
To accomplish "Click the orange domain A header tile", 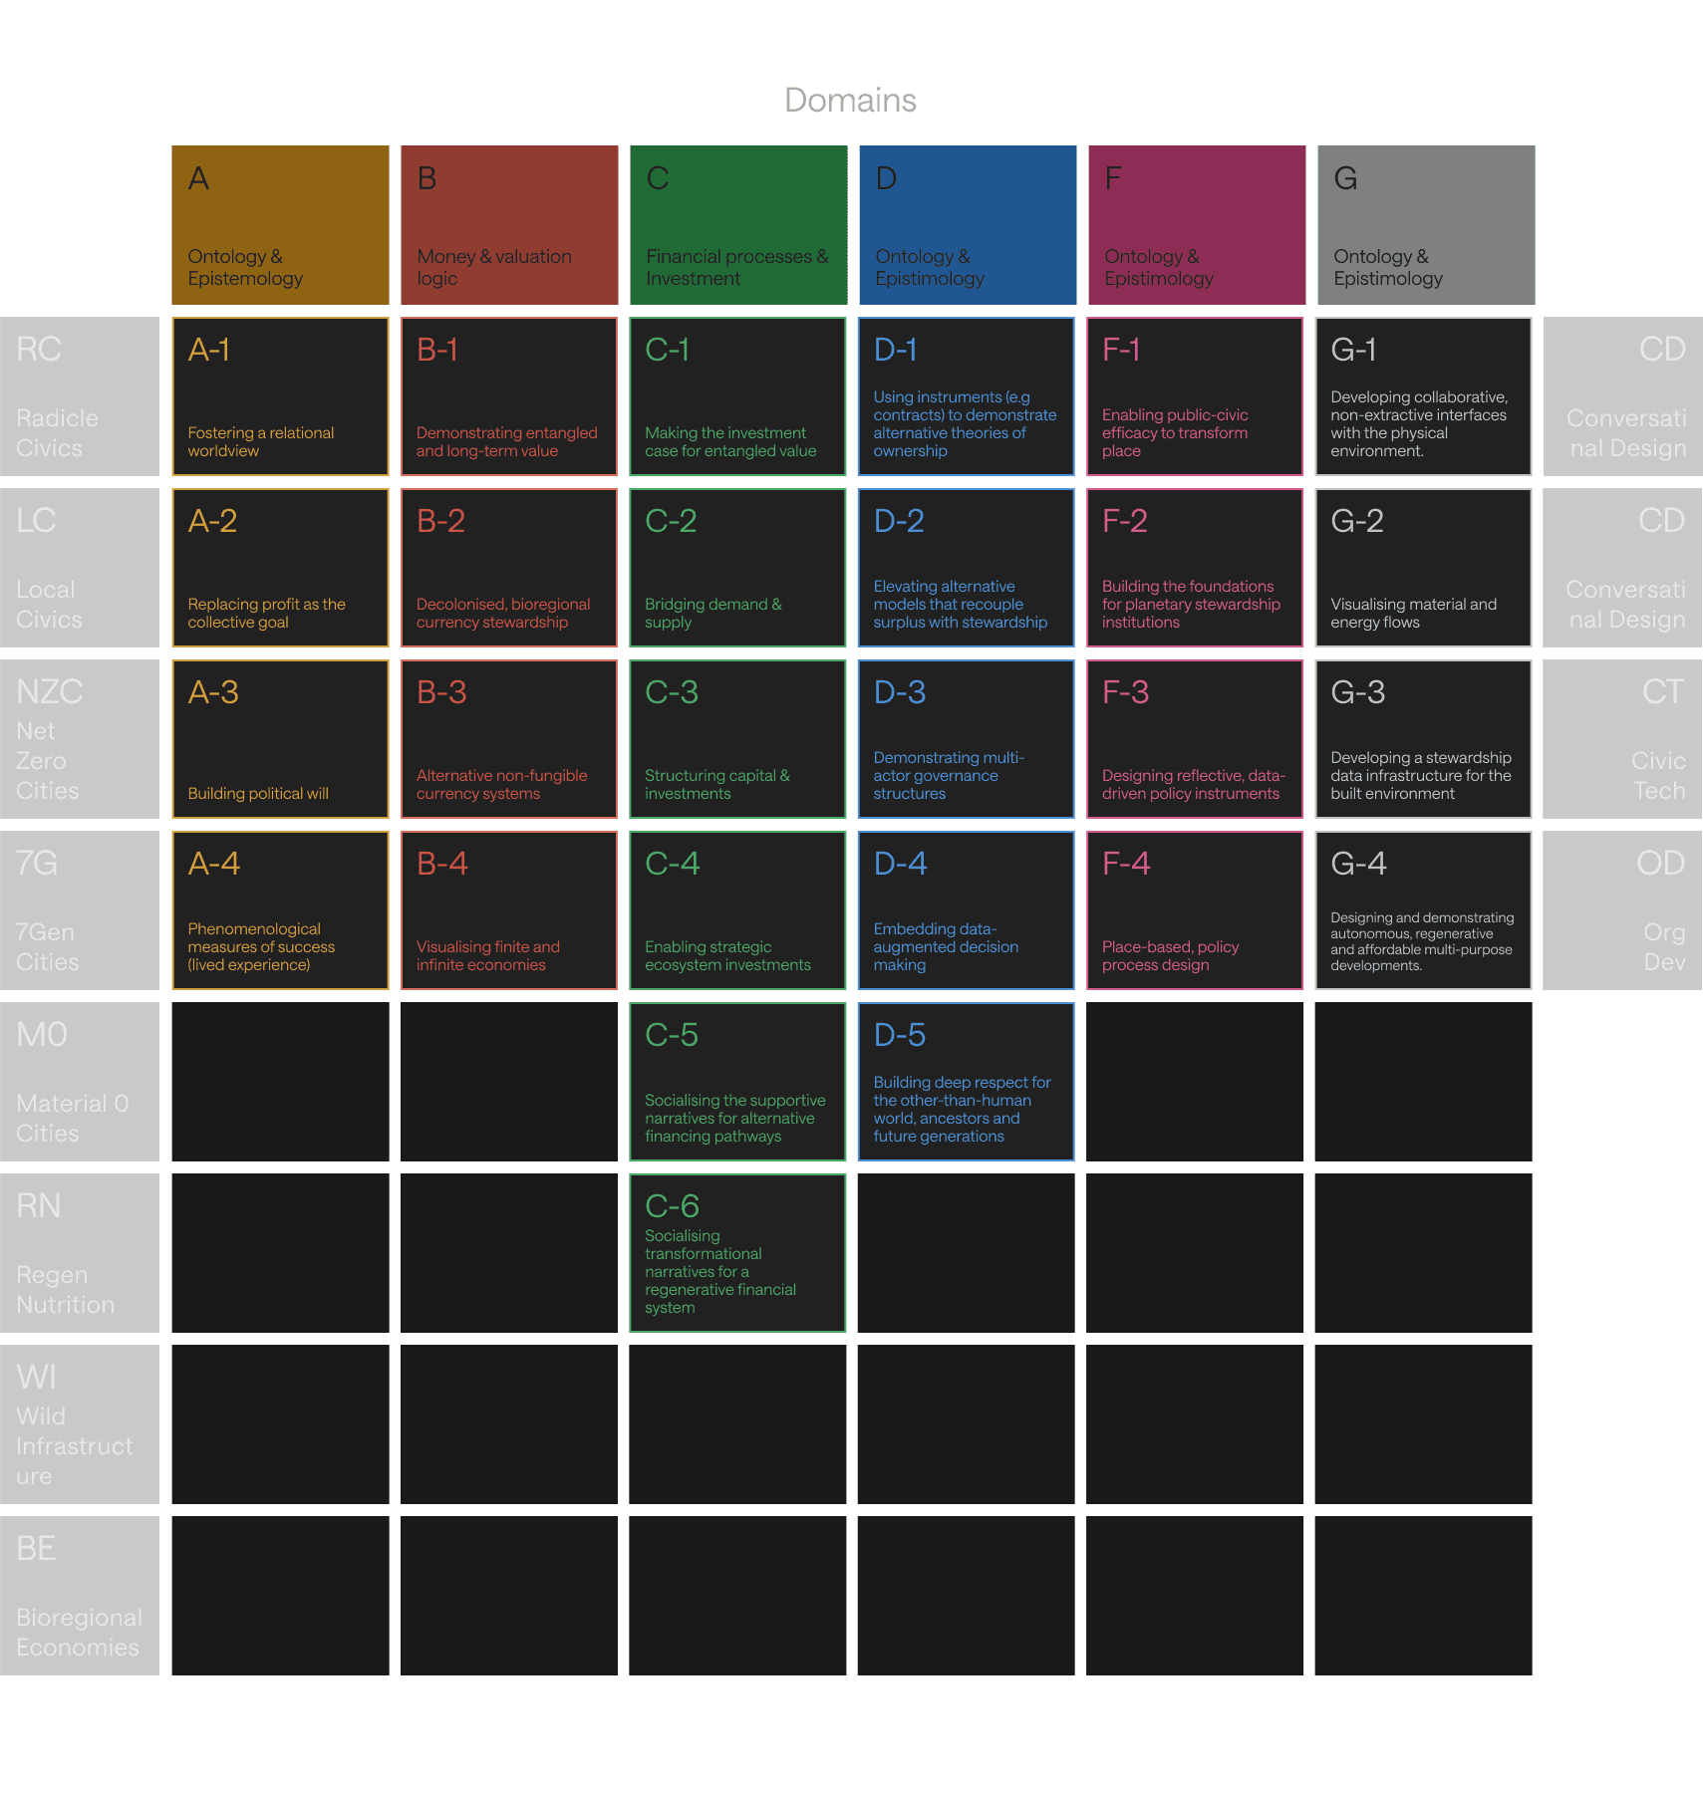I will (280, 225).
